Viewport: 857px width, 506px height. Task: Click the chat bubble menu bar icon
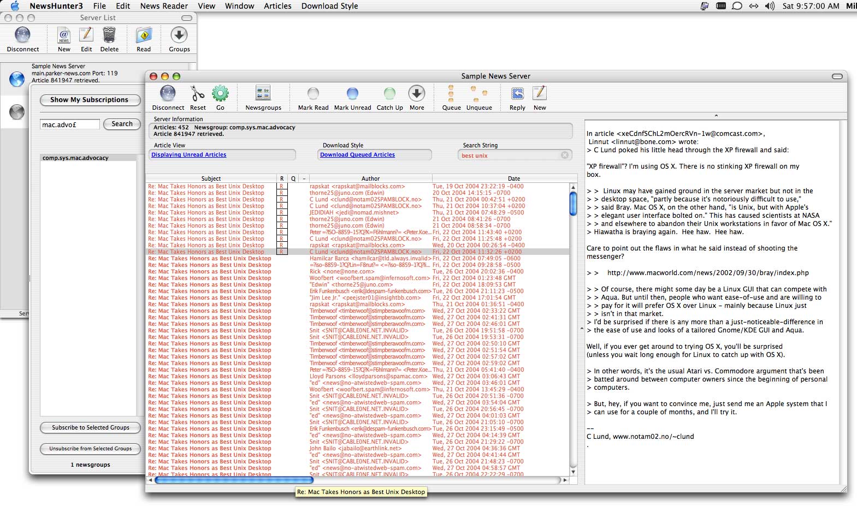(x=737, y=6)
